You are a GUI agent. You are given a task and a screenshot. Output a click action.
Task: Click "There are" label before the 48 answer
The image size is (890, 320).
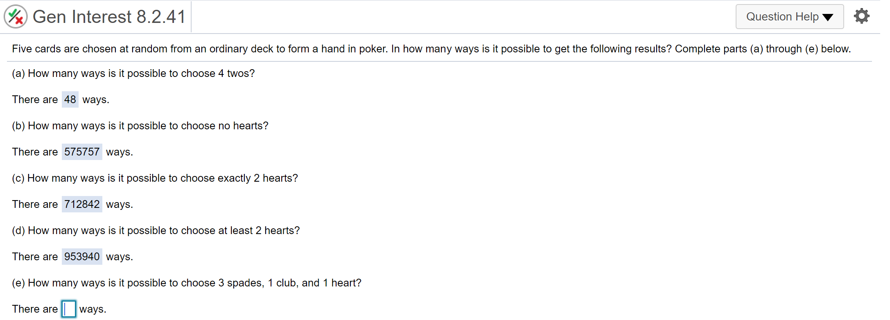click(35, 99)
